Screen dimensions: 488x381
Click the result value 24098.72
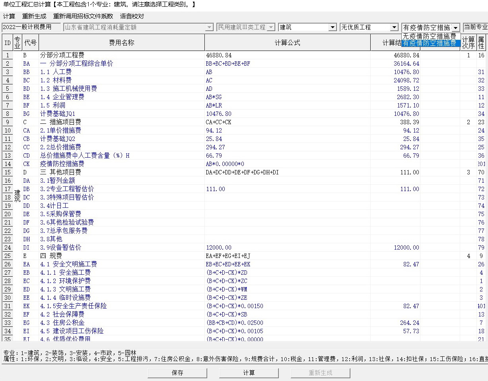(406, 80)
